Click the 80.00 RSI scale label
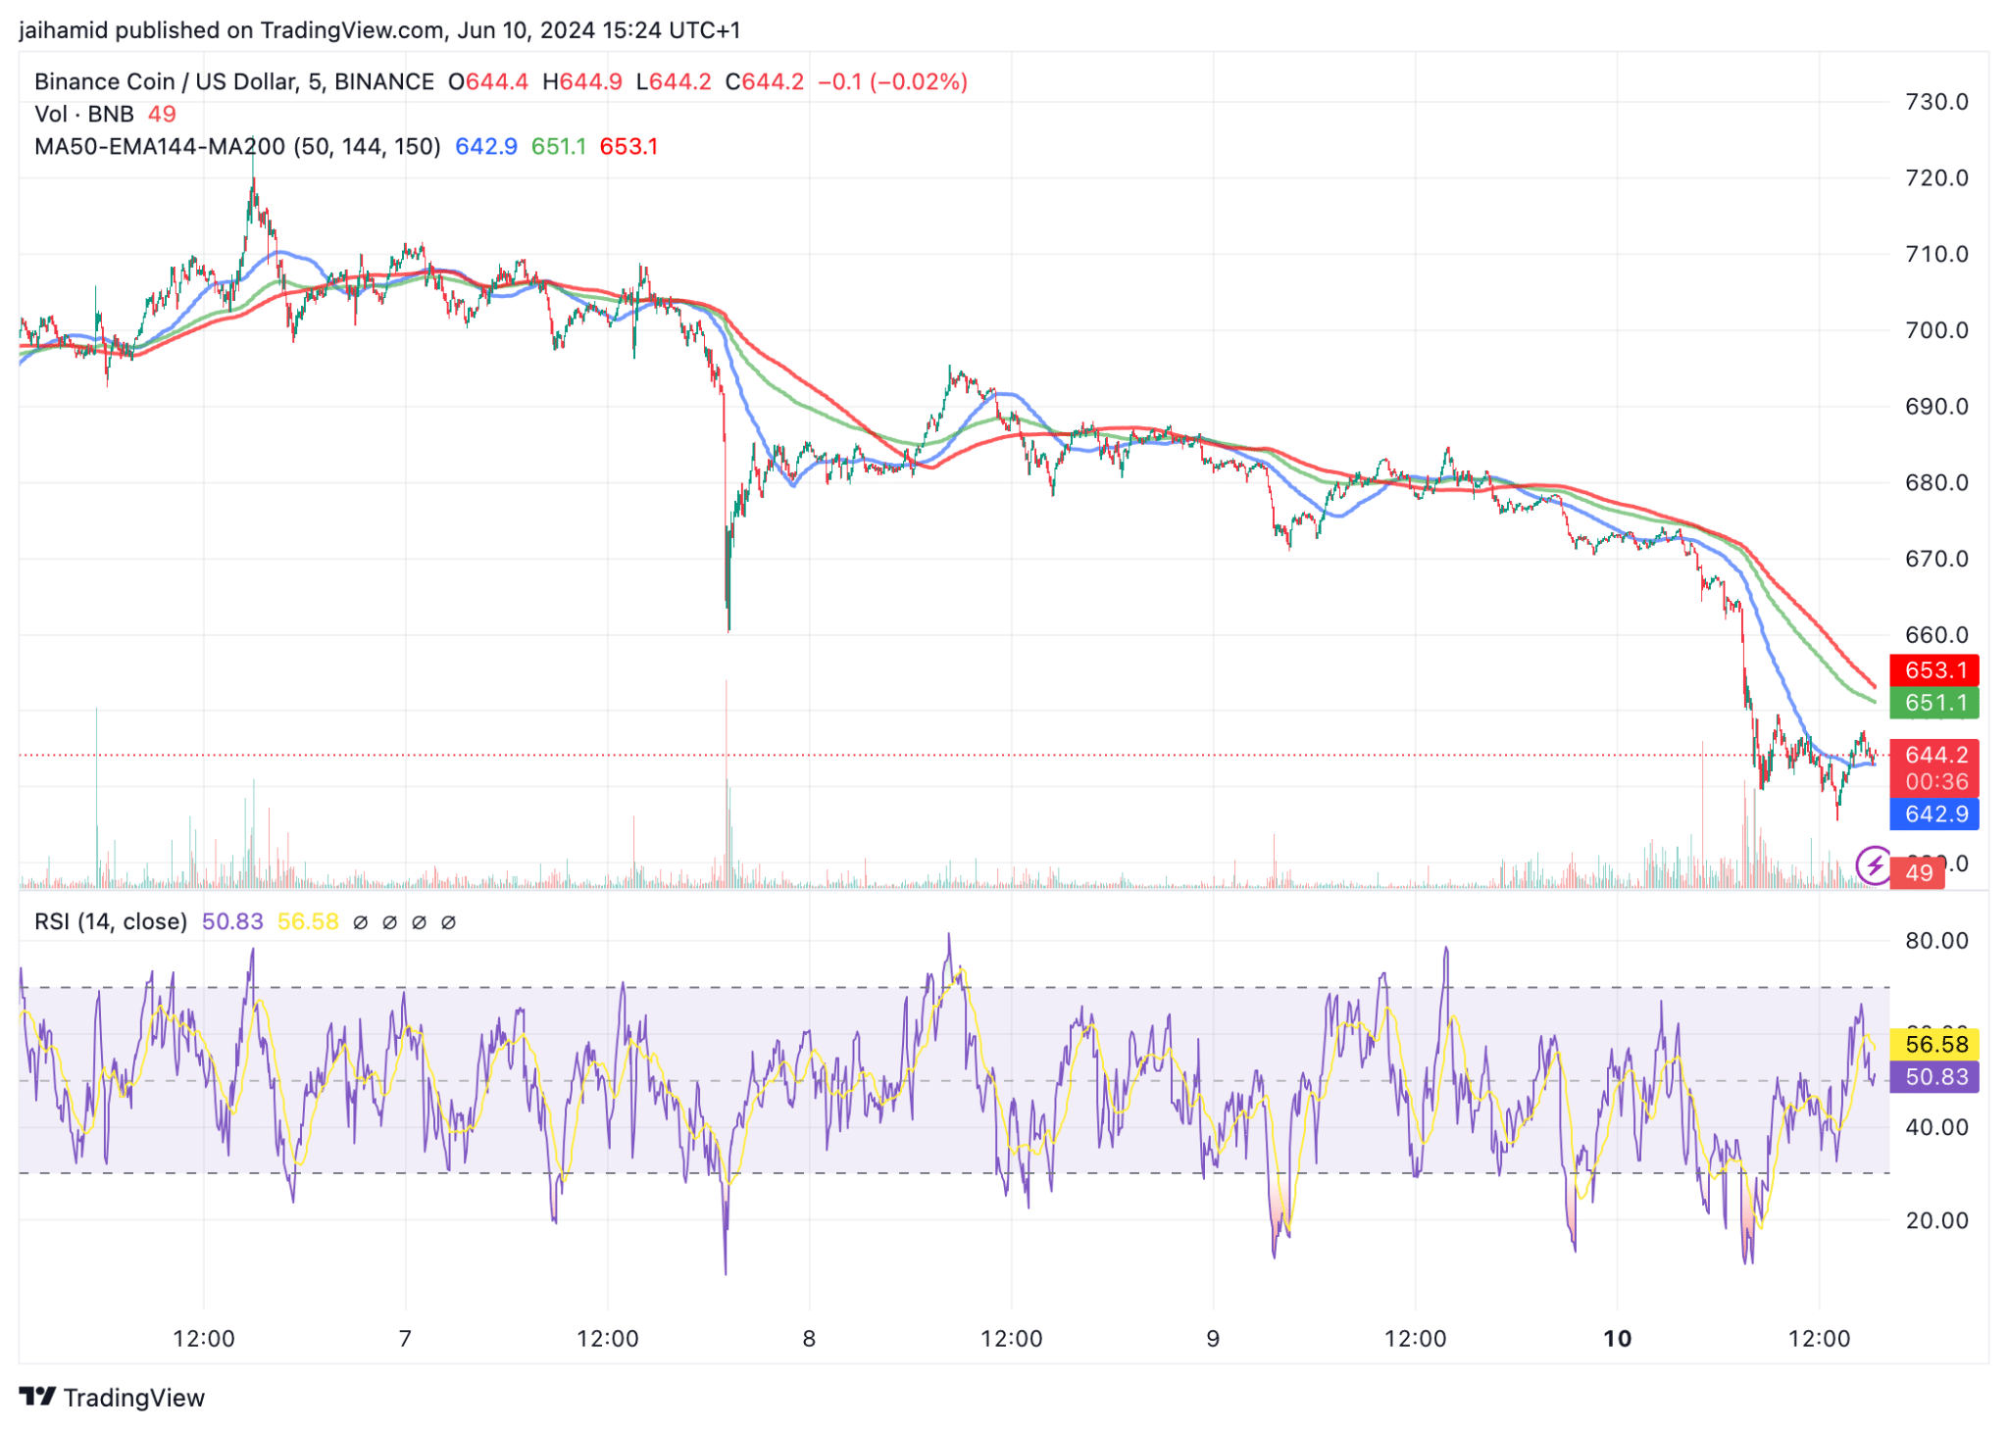Viewport: 2008px width, 1430px height. (1936, 941)
